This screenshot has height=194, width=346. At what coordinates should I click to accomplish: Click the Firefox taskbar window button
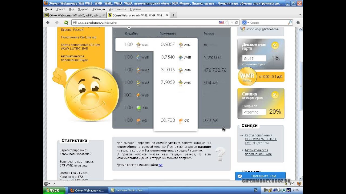87,190
